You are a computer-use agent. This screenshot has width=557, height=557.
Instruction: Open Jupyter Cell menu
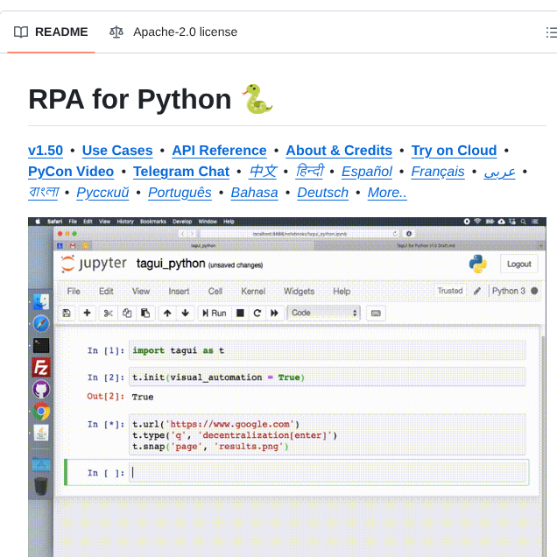click(x=215, y=292)
